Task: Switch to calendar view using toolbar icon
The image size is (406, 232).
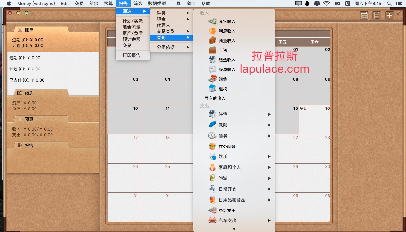Action: click(364, 15)
